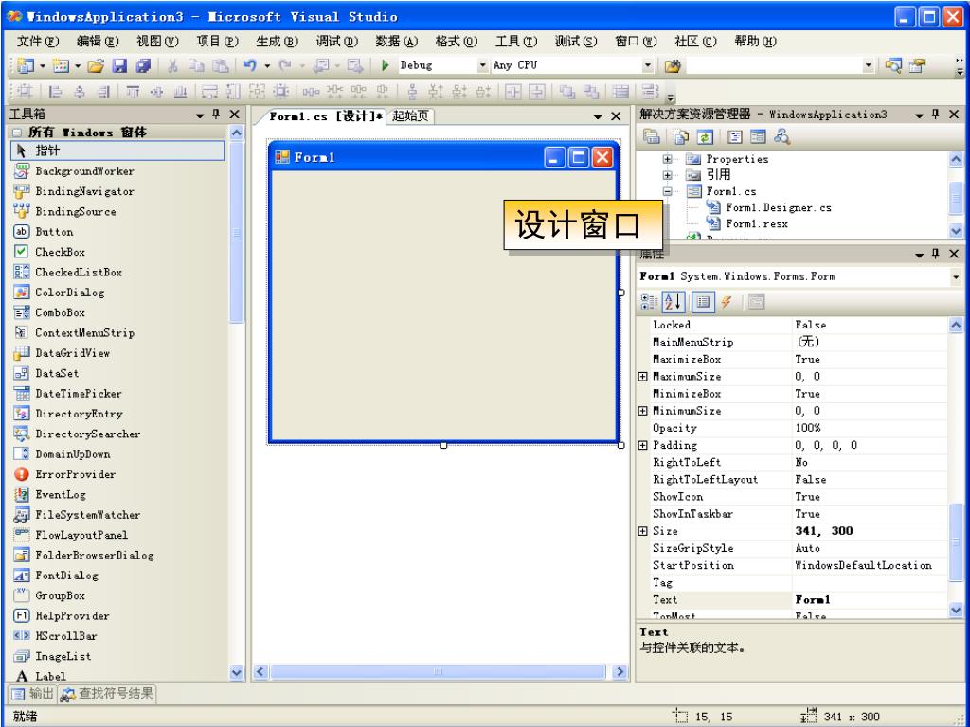Open the Any CPU platform dropdown

[x=647, y=65]
